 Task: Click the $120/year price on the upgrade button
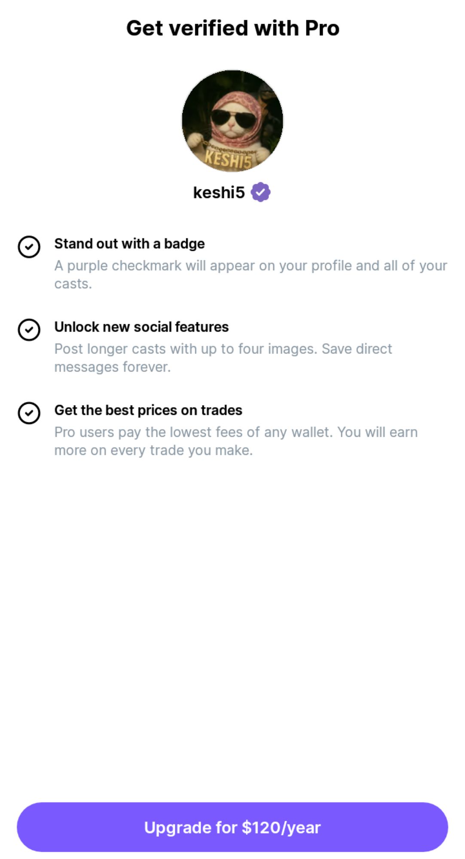[x=281, y=827]
